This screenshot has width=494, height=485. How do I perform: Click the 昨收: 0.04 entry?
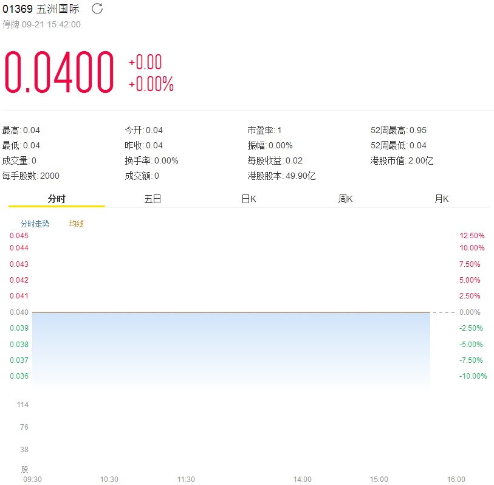pyautogui.click(x=143, y=145)
